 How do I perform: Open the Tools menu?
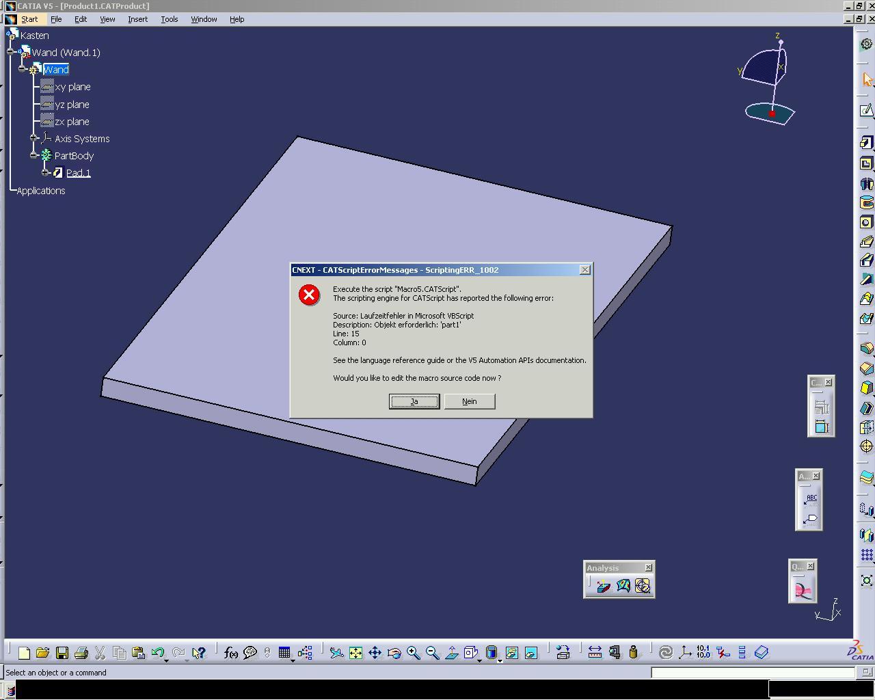click(170, 19)
